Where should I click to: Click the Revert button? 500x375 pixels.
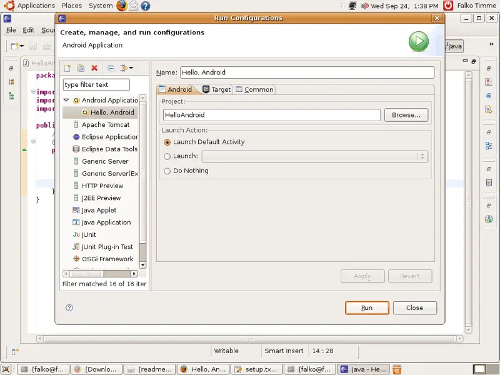click(410, 276)
